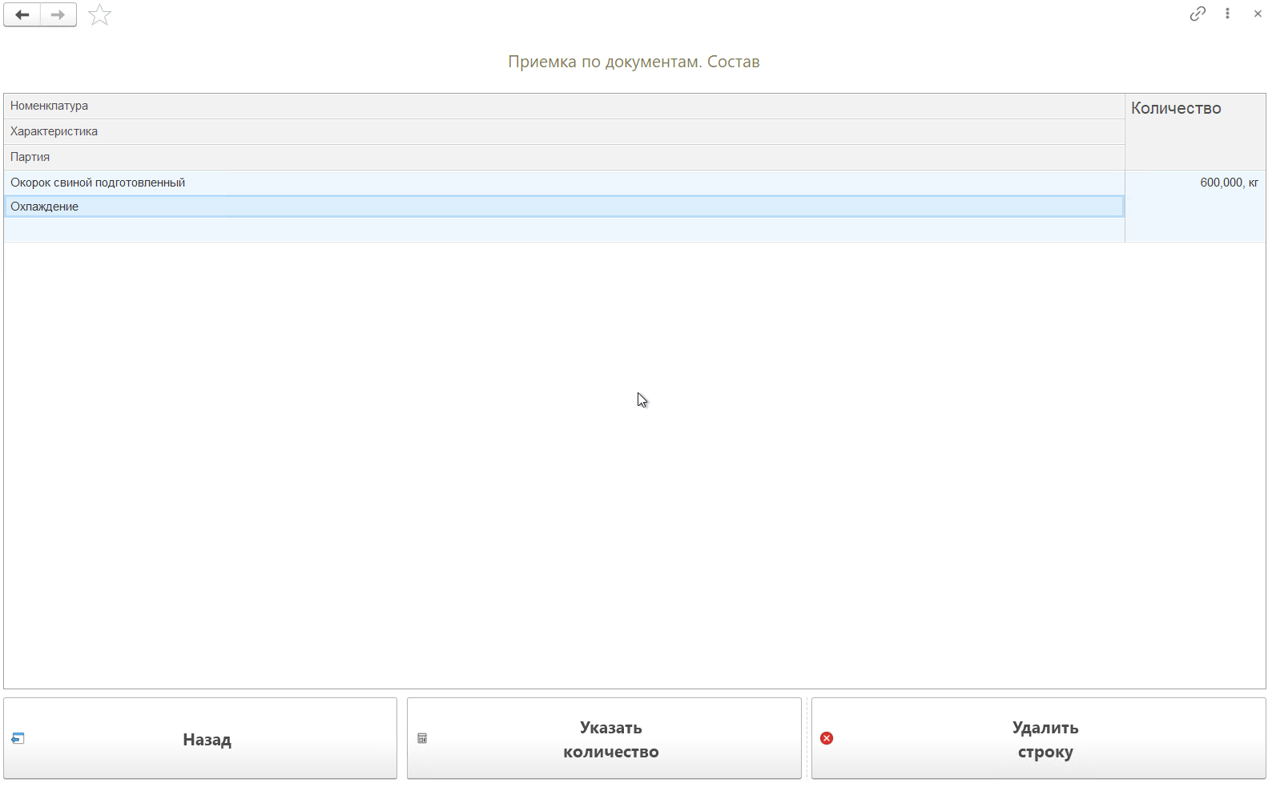
Task: Get a link via the chain icon
Action: tap(1197, 14)
